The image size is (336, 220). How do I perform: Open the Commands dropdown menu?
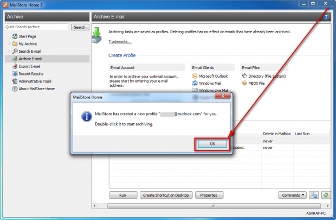tap(292, 195)
